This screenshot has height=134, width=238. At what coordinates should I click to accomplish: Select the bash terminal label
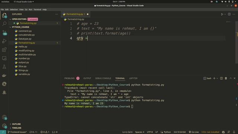[x=208, y=78]
